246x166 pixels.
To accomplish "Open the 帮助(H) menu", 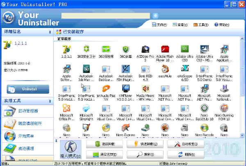I will [222, 25].
